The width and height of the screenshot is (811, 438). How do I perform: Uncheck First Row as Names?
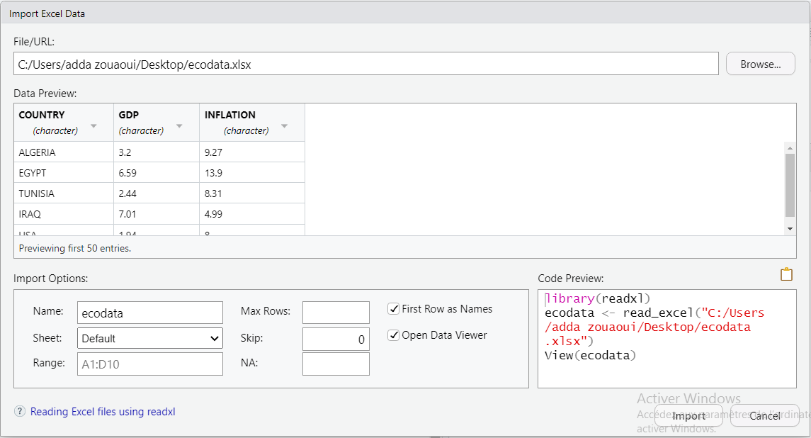tap(394, 309)
